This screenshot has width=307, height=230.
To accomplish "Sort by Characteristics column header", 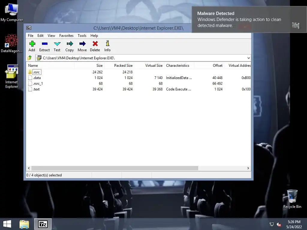I will coord(179,66).
